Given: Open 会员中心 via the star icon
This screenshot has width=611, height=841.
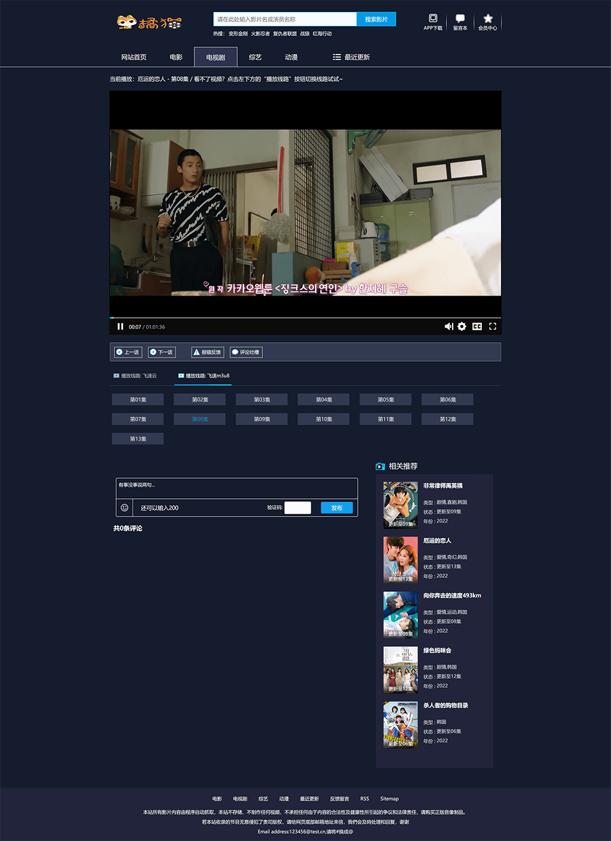Looking at the screenshot, I should coord(487,22).
